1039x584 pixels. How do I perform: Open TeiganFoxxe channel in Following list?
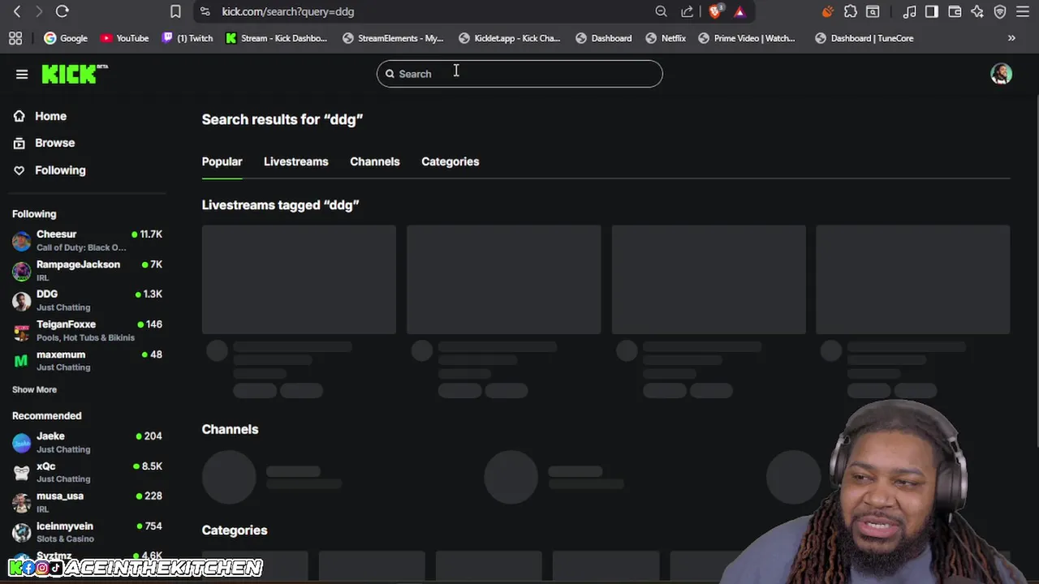pos(87,330)
